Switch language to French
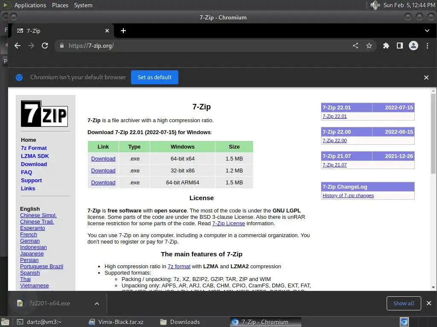This screenshot has height=327, width=437. click(x=29, y=235)
